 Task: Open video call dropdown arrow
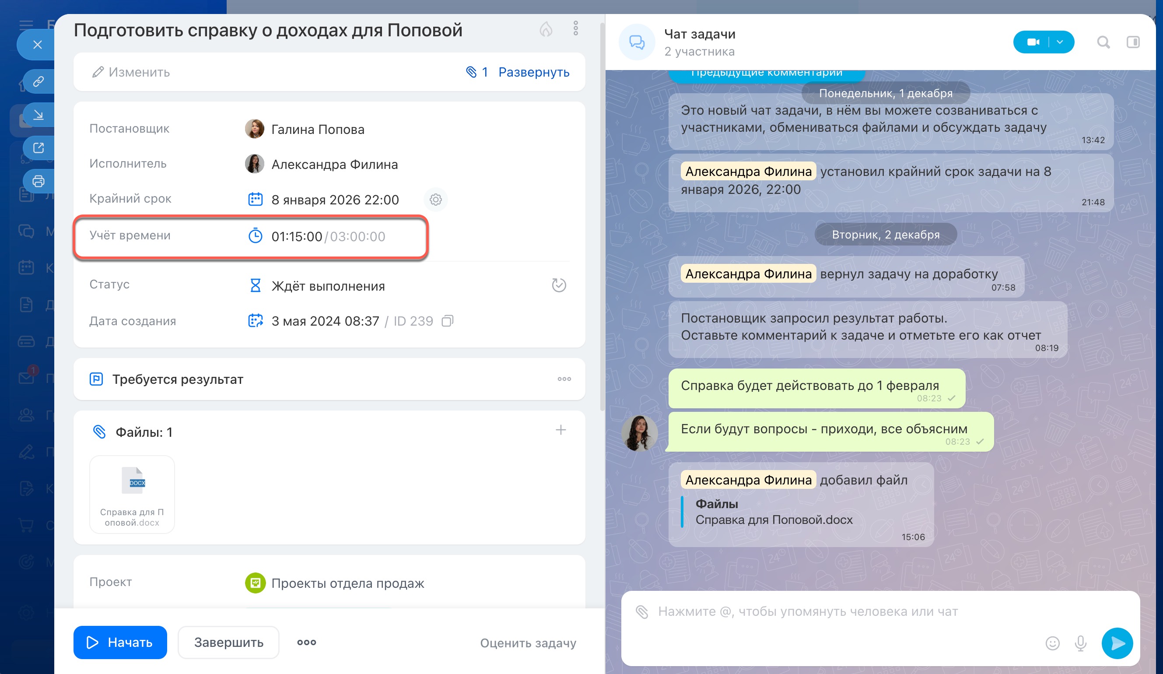[1060, 42]
